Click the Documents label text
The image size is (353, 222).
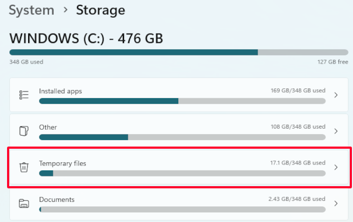pos(56,199)
